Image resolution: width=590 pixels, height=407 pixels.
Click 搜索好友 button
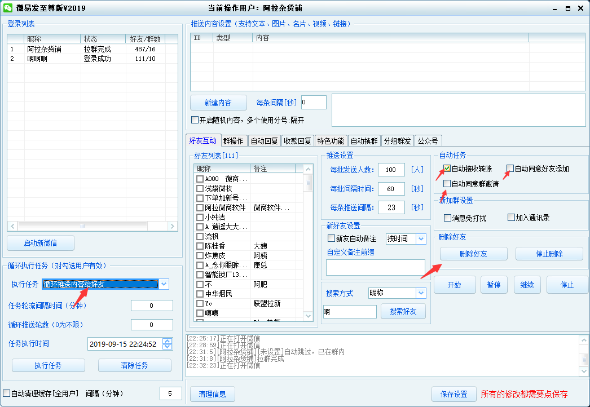[403, 312]
